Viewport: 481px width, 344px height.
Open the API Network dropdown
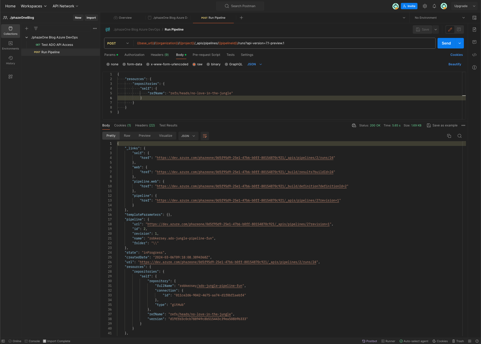pyautogui.click(x=65, y=6)
